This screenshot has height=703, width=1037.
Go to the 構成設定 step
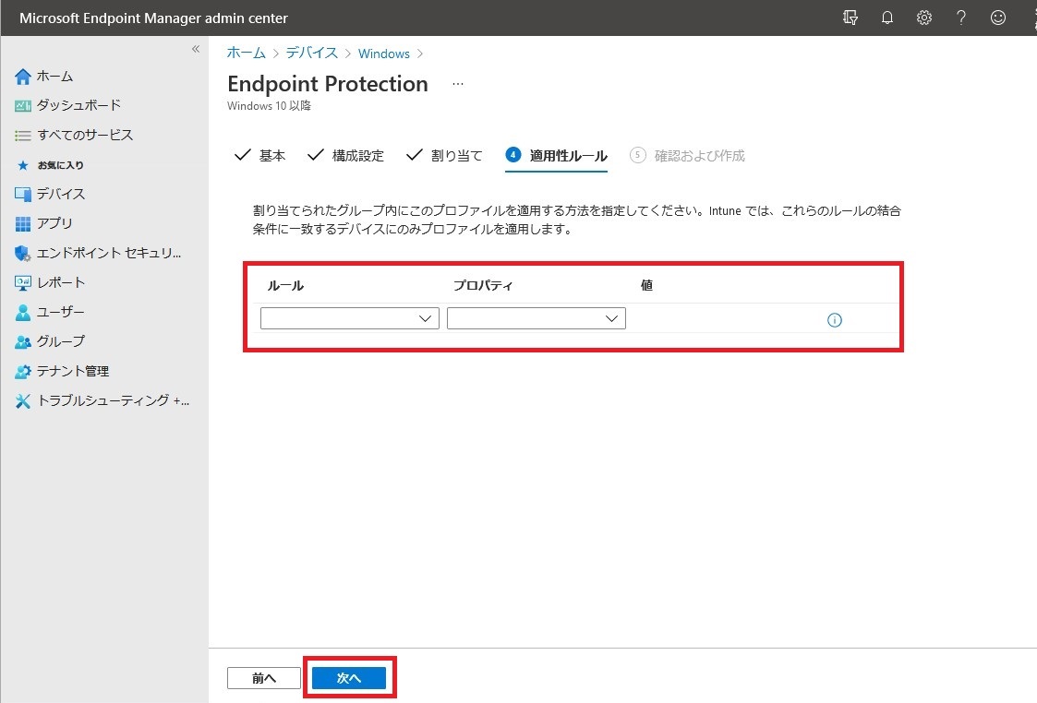pyautogui.click(x=346, y=156)
